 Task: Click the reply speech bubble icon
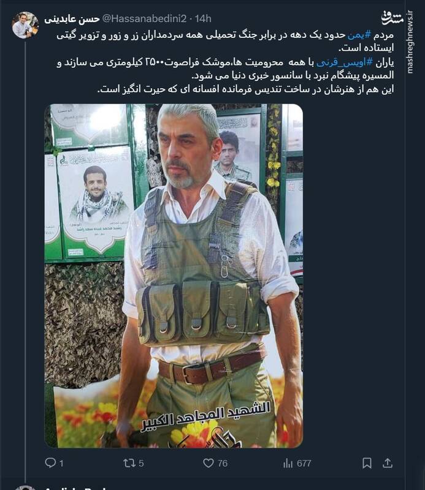point(50,463)
